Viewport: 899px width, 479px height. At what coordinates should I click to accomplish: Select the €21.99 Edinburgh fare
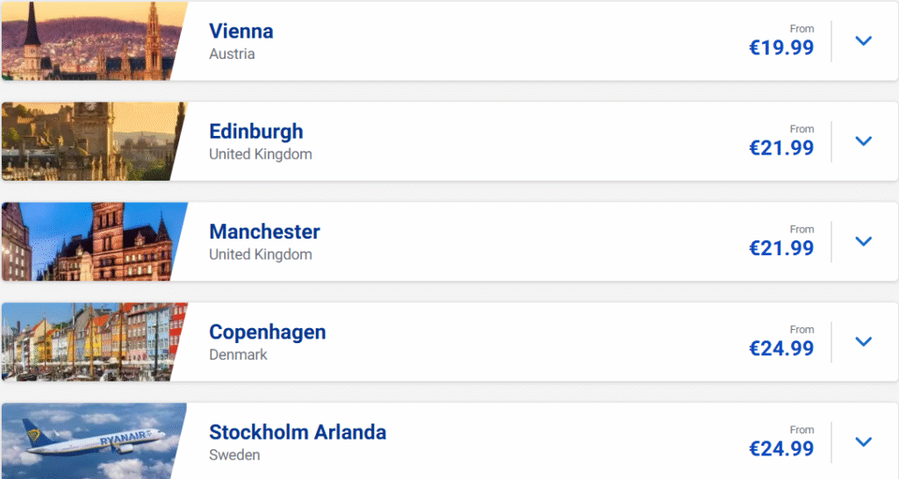pyautogui.click(x=780, y=148)
